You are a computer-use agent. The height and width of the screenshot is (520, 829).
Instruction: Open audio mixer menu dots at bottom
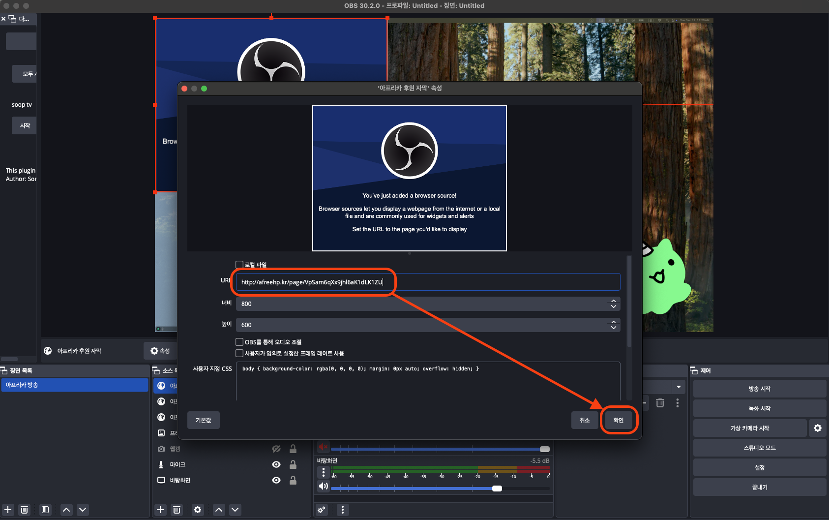tap(343, 510)
